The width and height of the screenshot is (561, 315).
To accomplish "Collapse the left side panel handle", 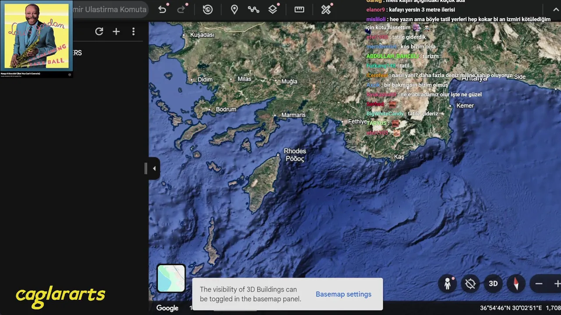I will point(154,168).
